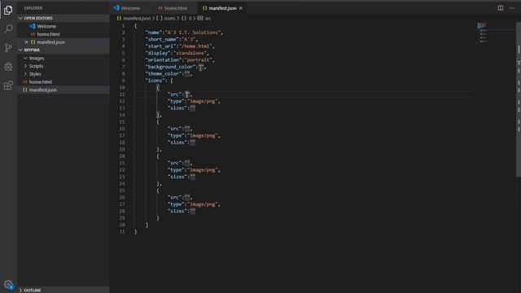Place cursor in sizes value on line 13
This screenshot has width=521, height=293.
(192, 108)
